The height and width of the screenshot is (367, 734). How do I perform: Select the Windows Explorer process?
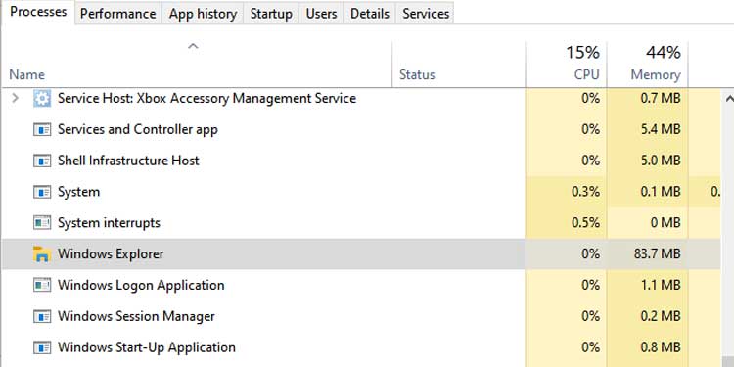tap(111, 254)
